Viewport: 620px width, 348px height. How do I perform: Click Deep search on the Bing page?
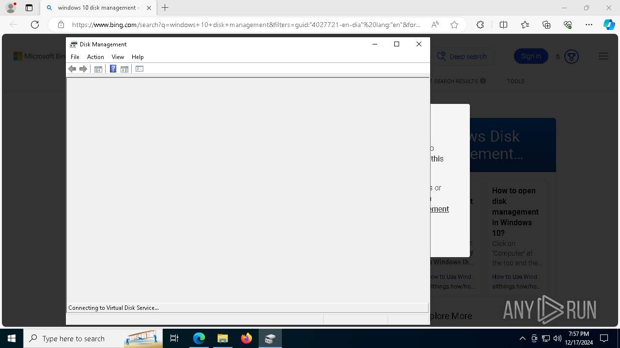click(x=462, y=57)
